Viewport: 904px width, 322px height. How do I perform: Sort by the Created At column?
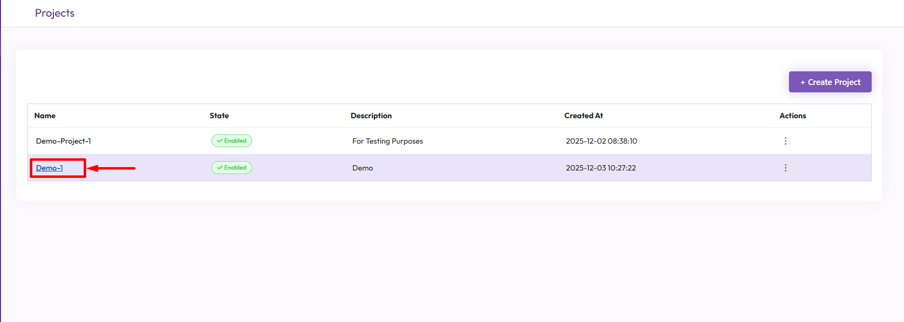(x=583, y=116)
